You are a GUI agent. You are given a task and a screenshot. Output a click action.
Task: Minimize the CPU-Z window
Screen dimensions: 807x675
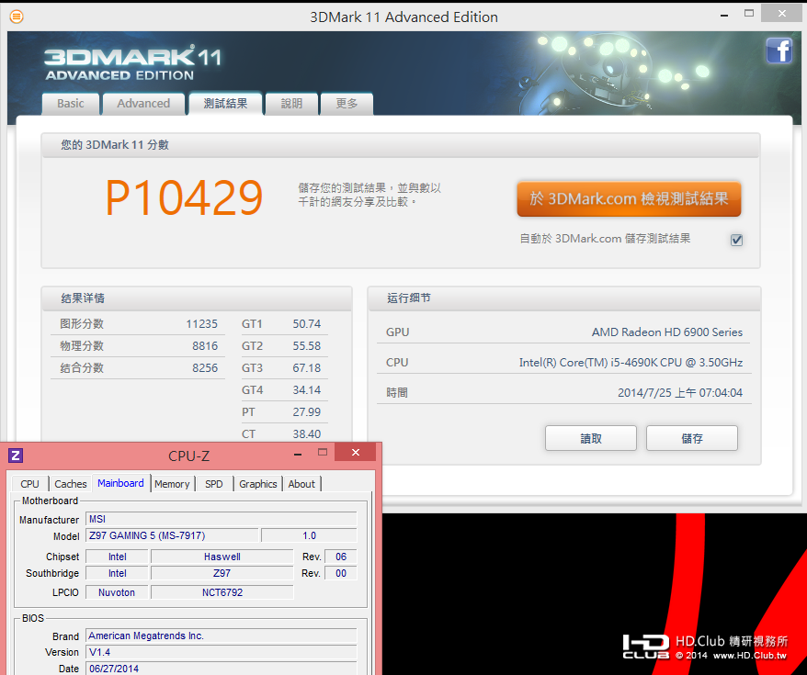point(298,454)
